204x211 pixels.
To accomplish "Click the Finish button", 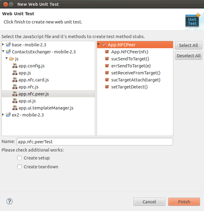I will pos(184,202).
